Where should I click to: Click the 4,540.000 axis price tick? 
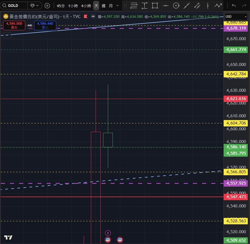click(x=236, y=206)
